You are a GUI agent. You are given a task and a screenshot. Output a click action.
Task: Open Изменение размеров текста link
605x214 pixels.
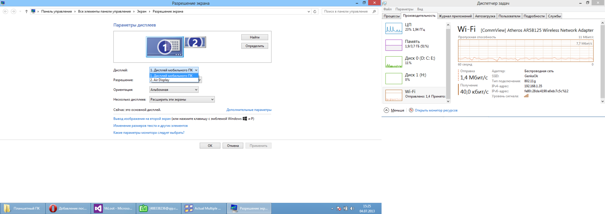150,126
